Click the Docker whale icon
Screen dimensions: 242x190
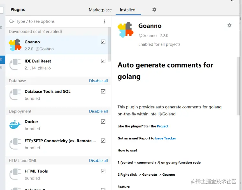(15, 125)
